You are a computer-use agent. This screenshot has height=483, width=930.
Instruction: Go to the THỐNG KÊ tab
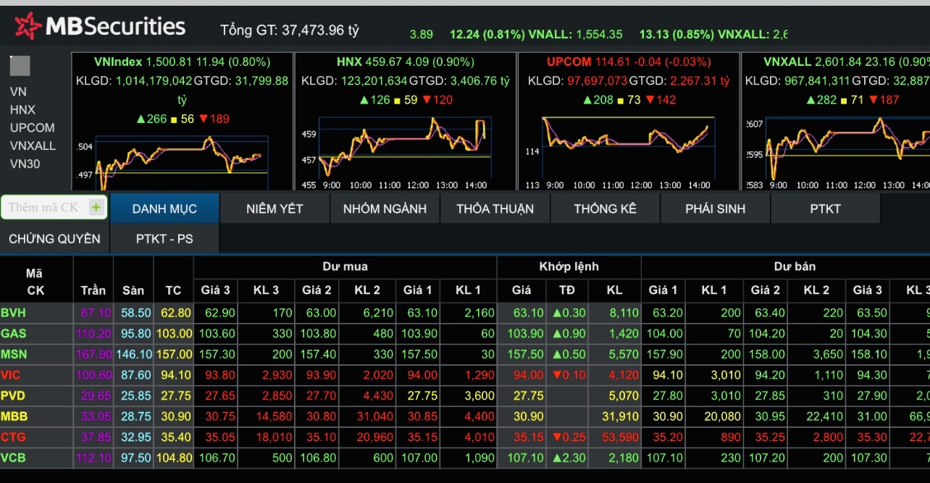tap(605, 209)
